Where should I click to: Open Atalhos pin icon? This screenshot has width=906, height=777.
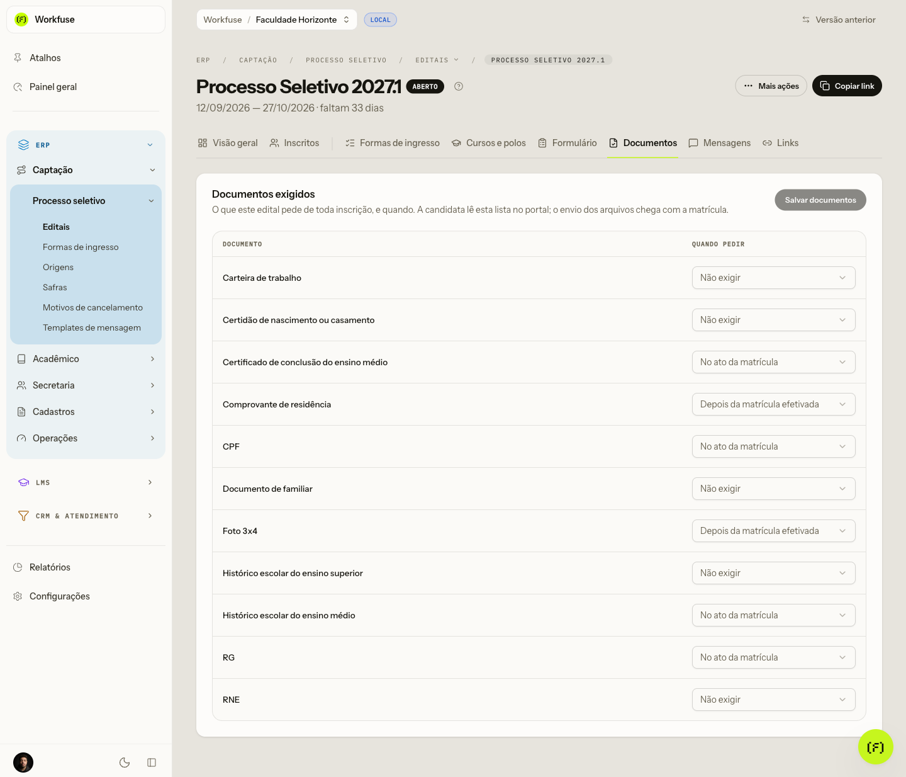[x=18, y=58]
